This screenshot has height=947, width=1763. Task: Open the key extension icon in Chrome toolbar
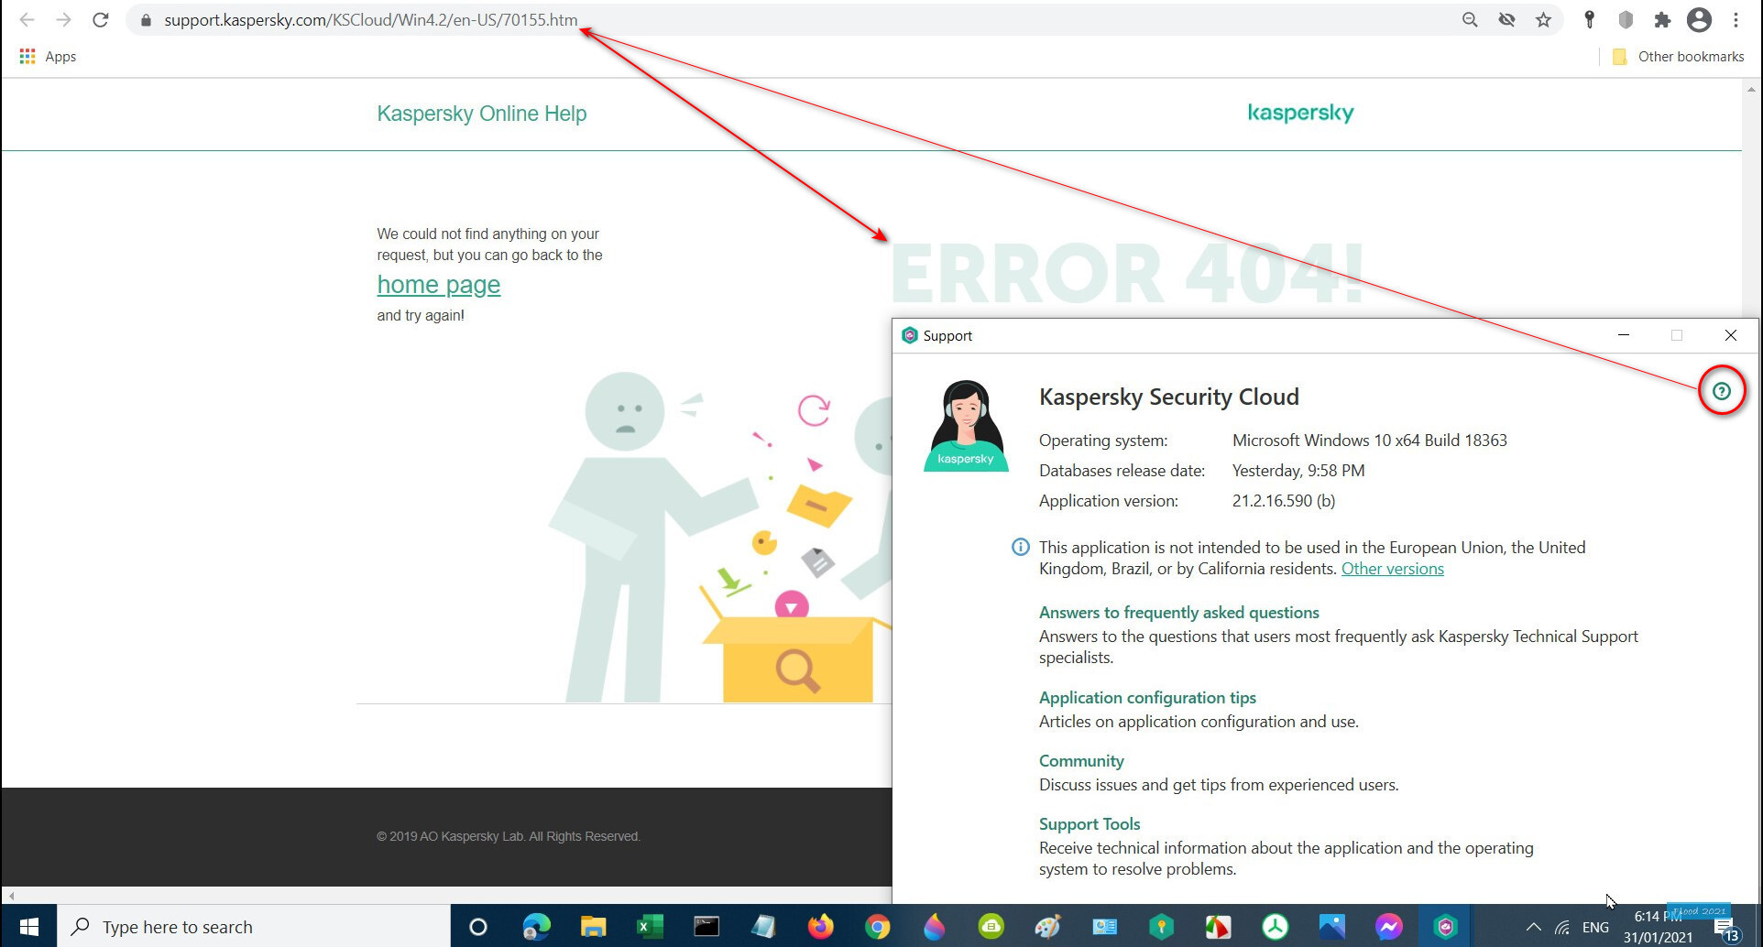(1590, 19)
